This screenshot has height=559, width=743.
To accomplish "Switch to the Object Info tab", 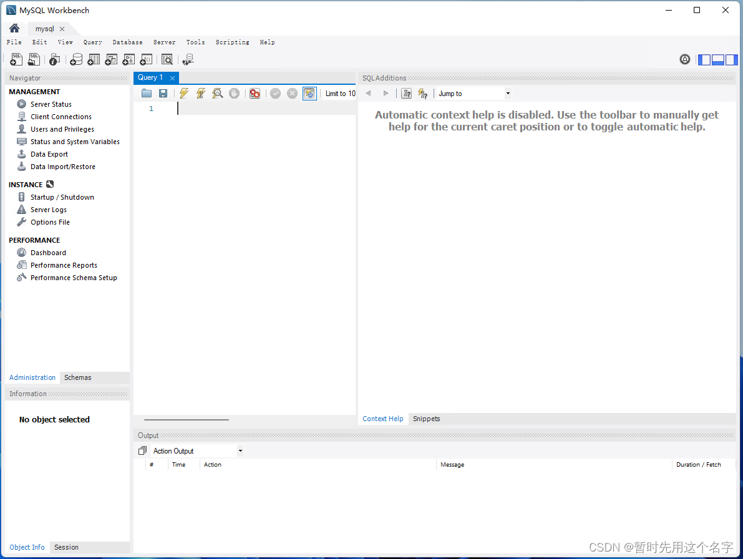I will tap(27, 547).
